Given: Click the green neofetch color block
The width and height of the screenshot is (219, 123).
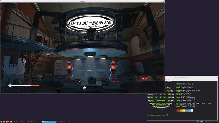Looking at the screenshot, I should click(181, 110).
